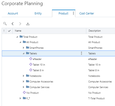
Task: Click the eReader description cell
Action: pos(93,59)
